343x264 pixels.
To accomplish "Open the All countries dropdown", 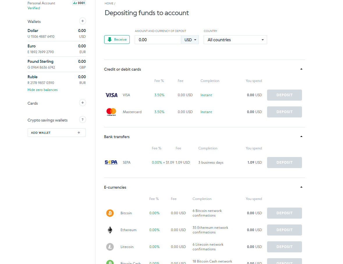I will tap(235, 40).
